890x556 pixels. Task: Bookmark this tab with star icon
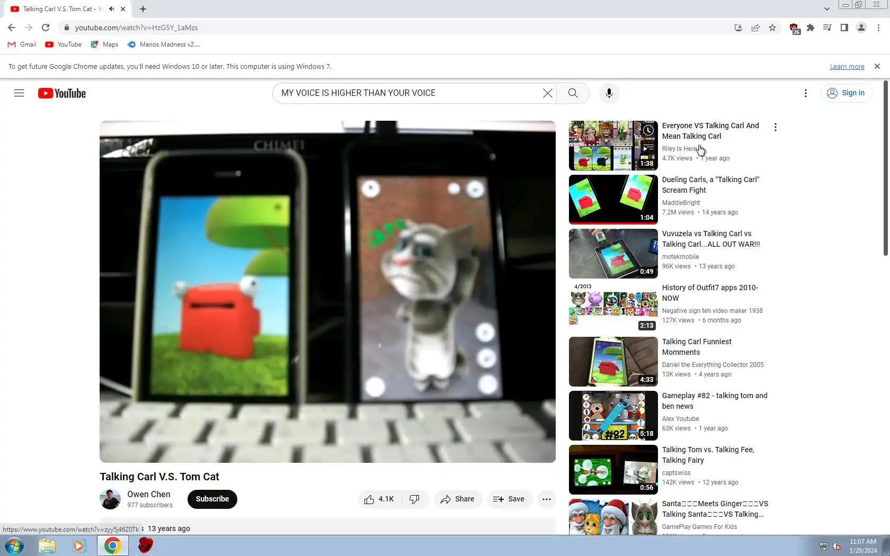(x=772, y=28)
